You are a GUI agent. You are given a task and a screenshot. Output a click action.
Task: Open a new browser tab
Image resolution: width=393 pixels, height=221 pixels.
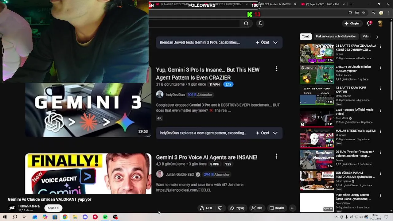(351, 4)
